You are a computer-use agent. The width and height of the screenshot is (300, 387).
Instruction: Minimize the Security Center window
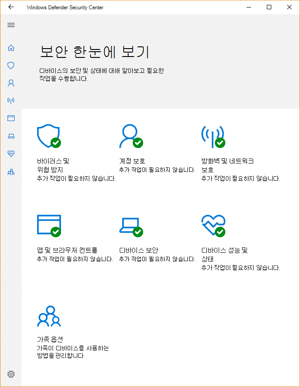[x=249, y=7]
